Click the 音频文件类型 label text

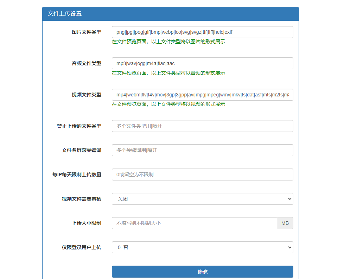pos(86,63)
